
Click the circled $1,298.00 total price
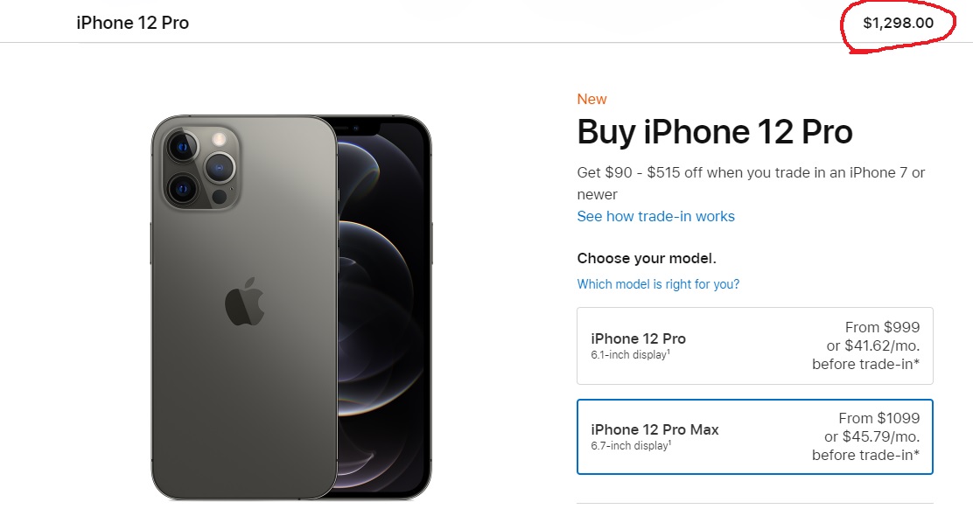898,23
